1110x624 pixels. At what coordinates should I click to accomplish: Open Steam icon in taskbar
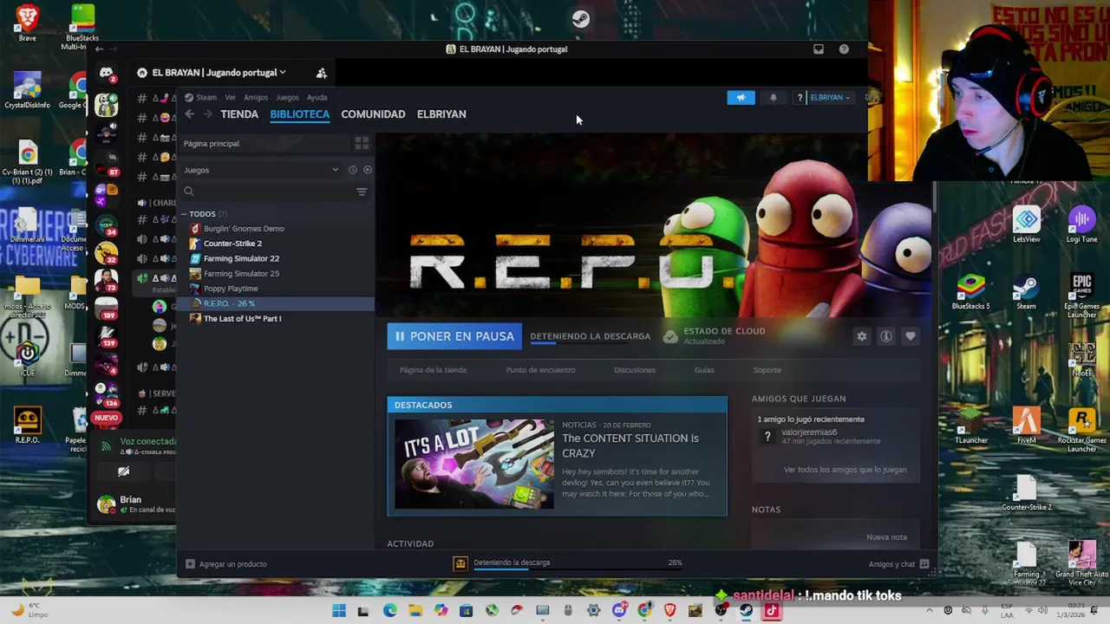[746, 611]
